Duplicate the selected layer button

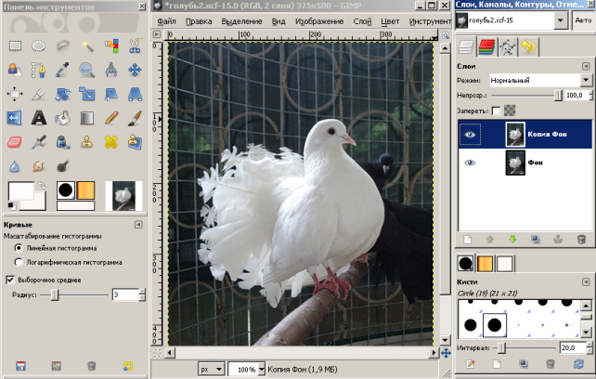click(x=536, y=240)
